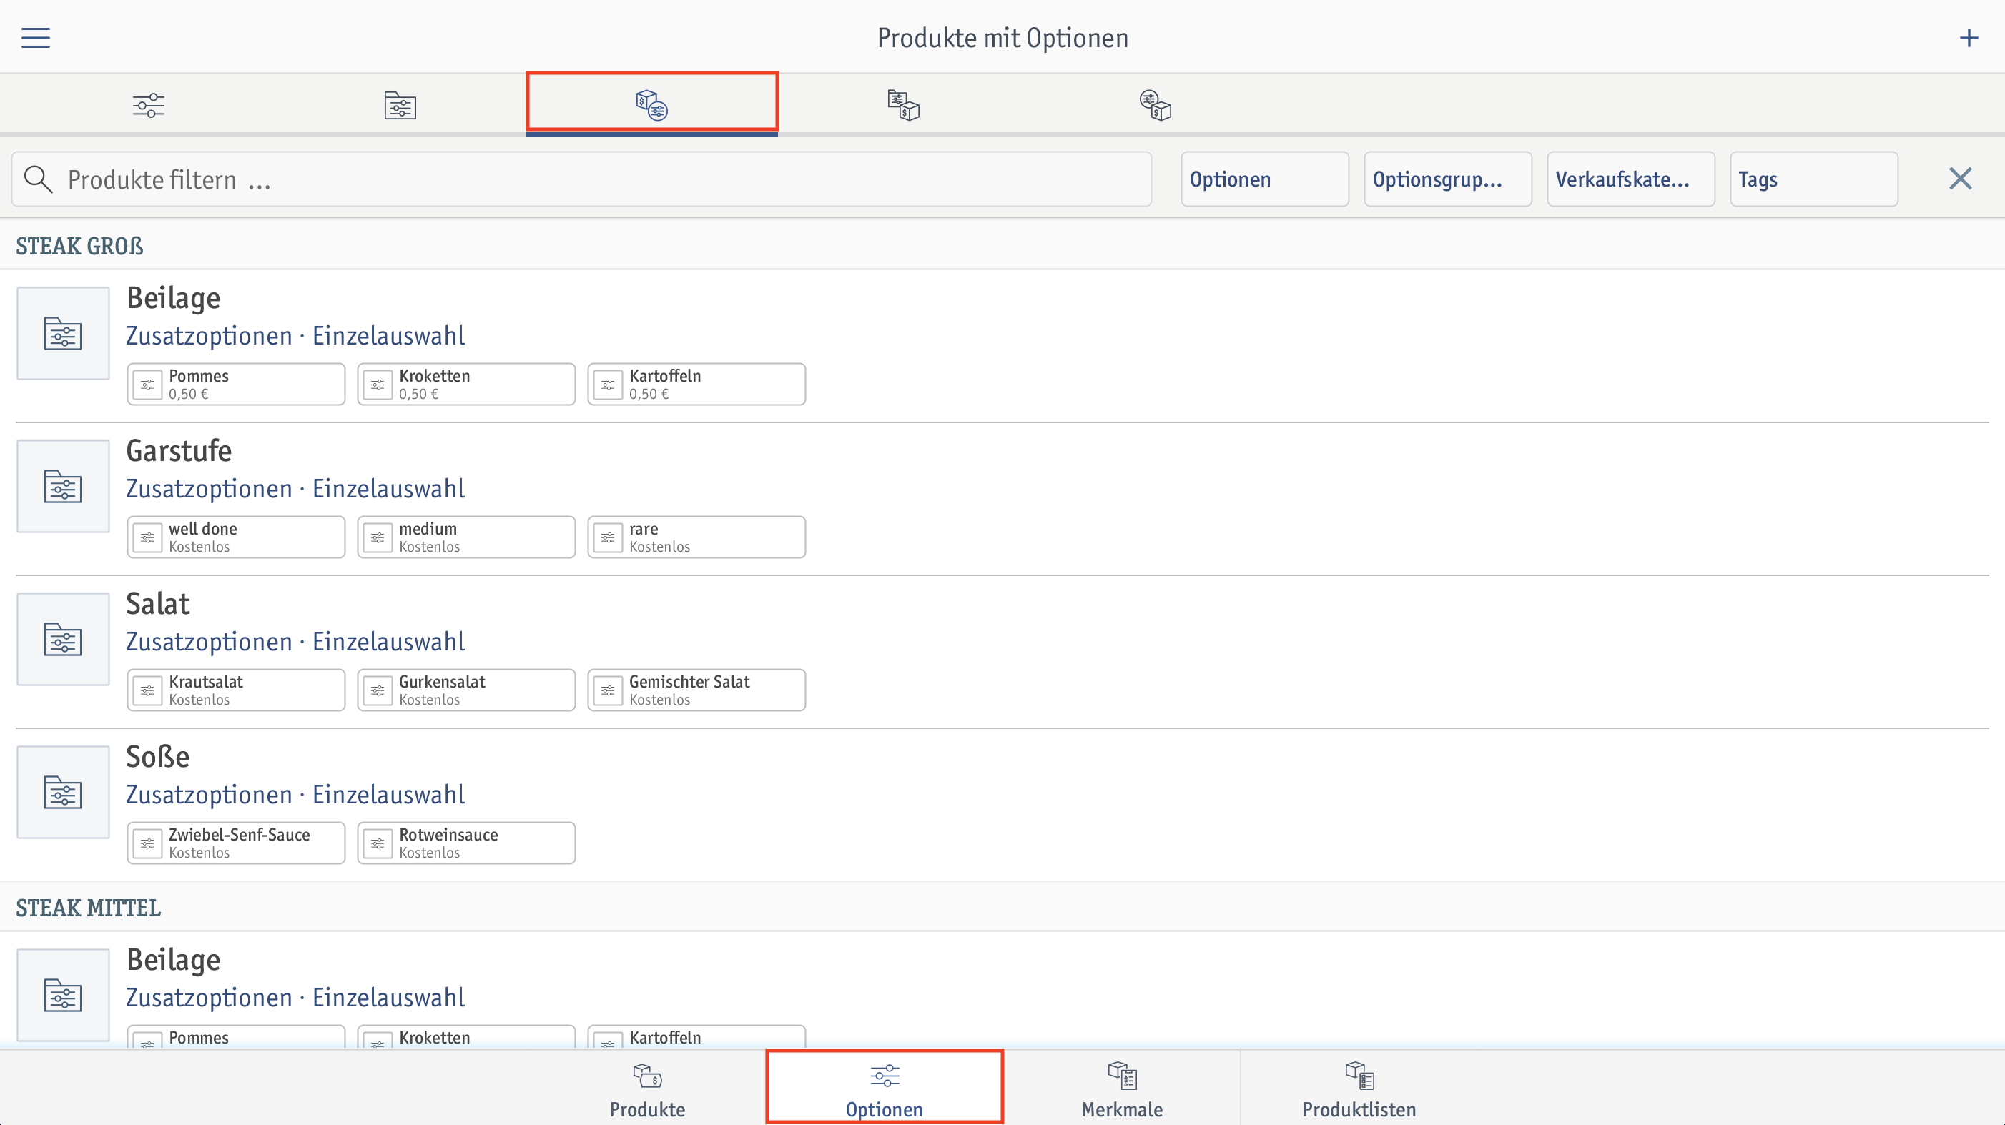
Task: Open the Optionsgruppen filter dropdown
Action: point(1448,179)
